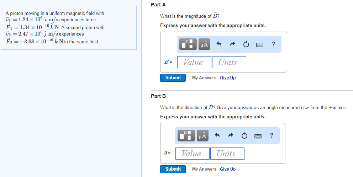Click the Units field for θ

click(x=227, y=154)
